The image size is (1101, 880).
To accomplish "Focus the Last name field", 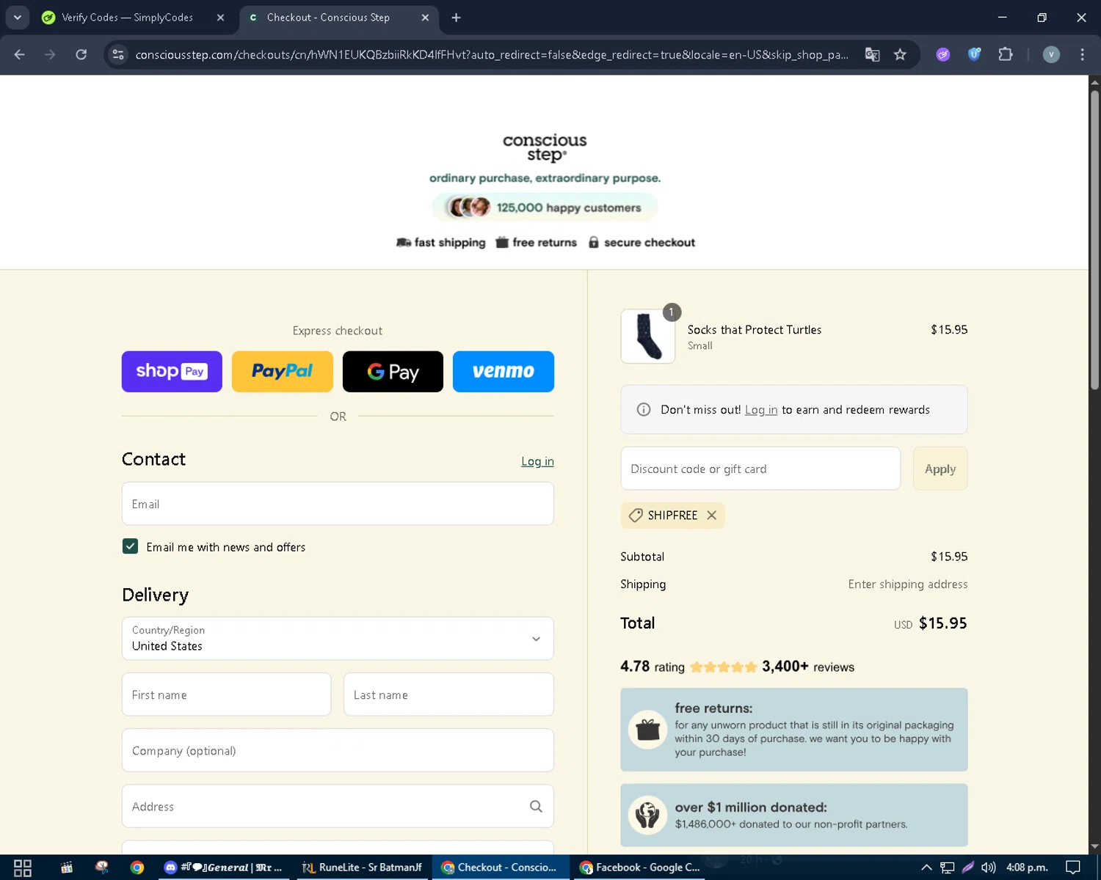I will (448, 694).
